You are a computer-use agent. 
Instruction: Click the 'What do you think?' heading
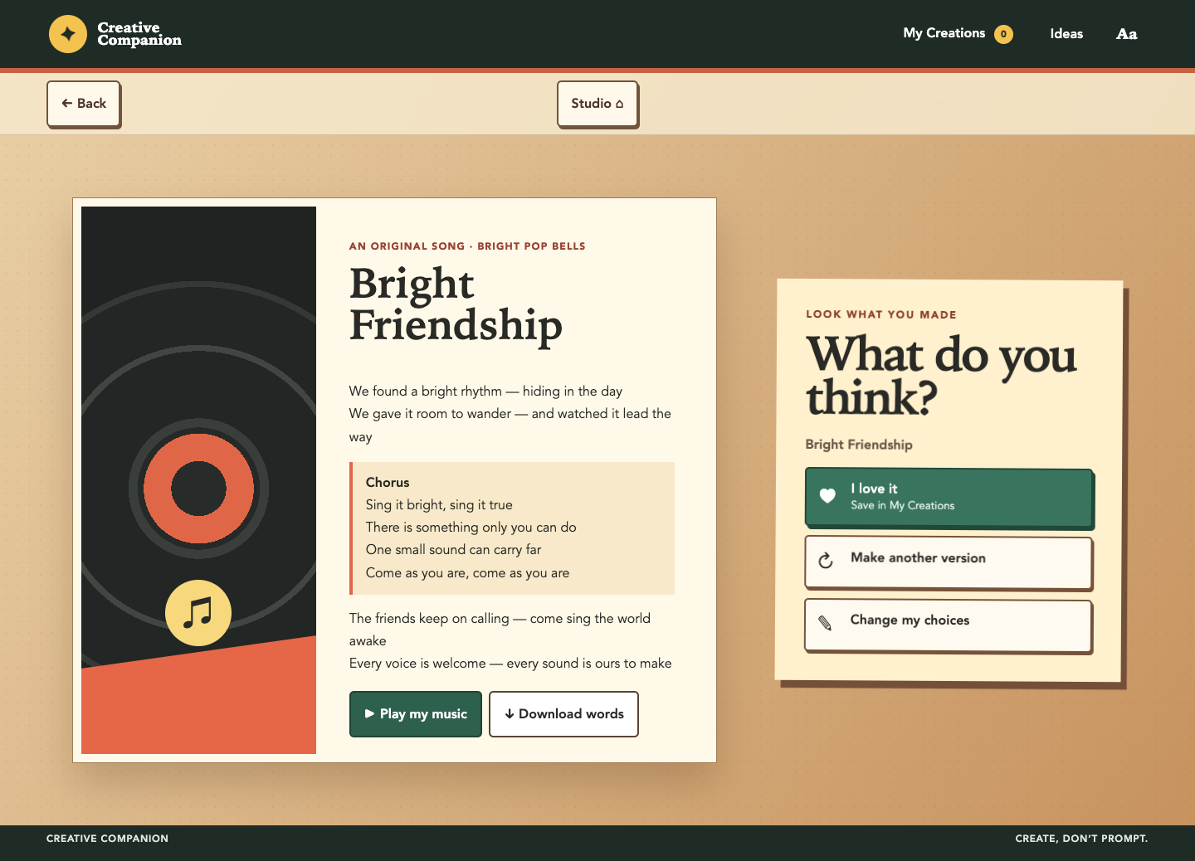[x=942, y=376]
